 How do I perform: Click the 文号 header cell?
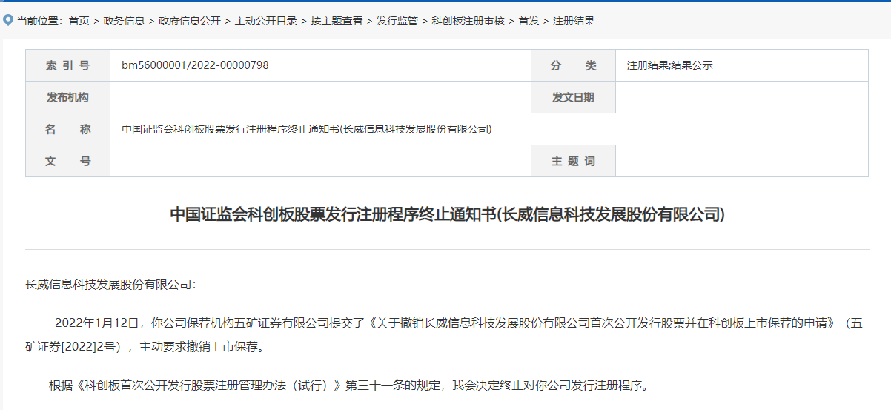[67, 161]
